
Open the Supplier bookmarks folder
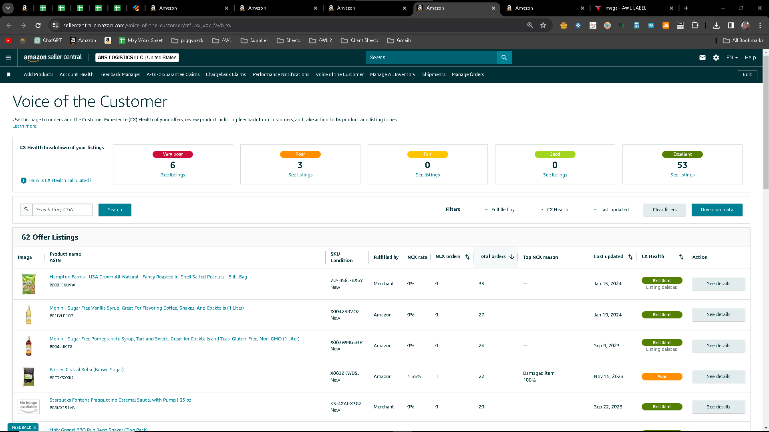[254, 40]
